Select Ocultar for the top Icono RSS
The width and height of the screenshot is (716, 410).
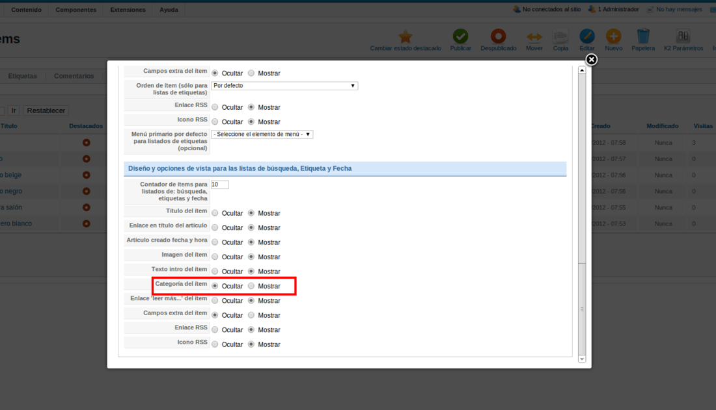pyautogui.click(x=215, y=122)
